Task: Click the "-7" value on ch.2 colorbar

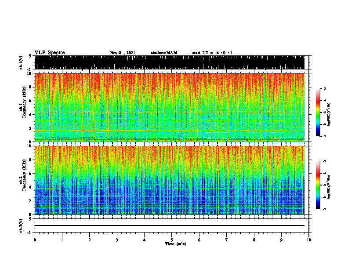Action: 324,209
